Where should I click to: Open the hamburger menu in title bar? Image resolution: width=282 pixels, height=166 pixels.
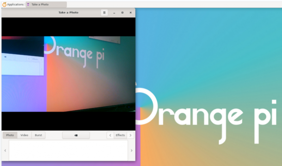point(104,12)
